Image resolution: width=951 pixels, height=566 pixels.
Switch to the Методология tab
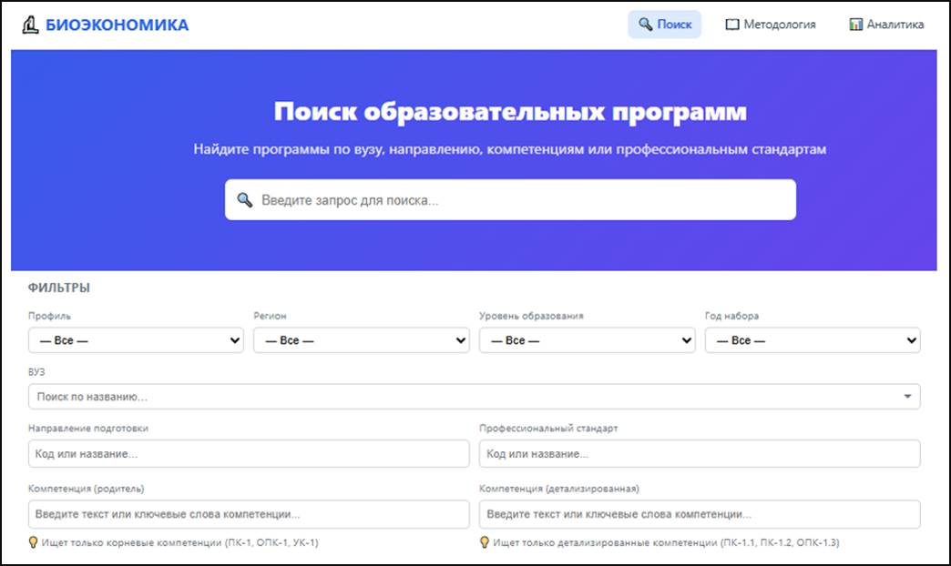(771, 25)
